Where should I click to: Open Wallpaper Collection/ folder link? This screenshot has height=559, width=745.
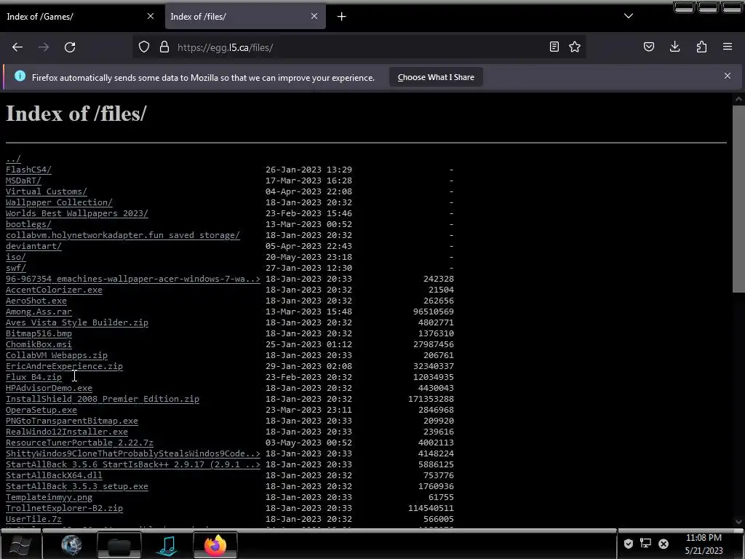(x=59, y=202)
